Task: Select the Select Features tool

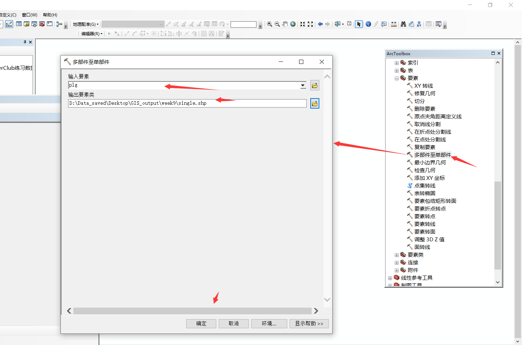Action: pos(337,24)
